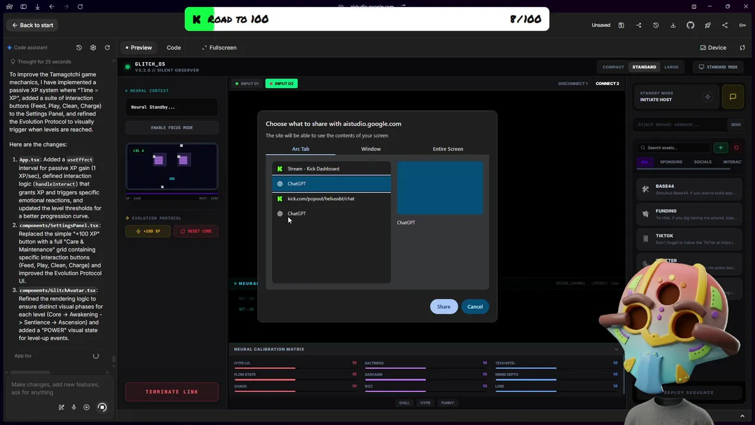Click +100 XP button
The height and width of the screenshot is (425, 755).
[148, 231]
